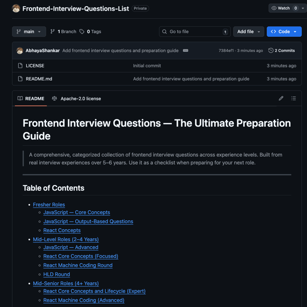This screenshot has width=307, height=307.
Task: Toggle Watch on this repository
Action: pos(281,8)
